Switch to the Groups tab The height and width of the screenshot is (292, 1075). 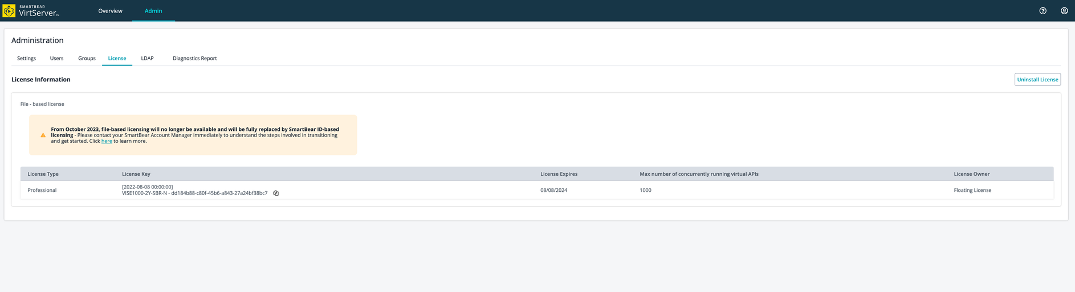pyautogui.click(x=87, y=59)
